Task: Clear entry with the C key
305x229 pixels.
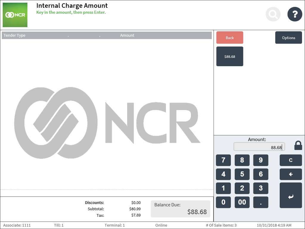Action: click(x=291, y=160)
